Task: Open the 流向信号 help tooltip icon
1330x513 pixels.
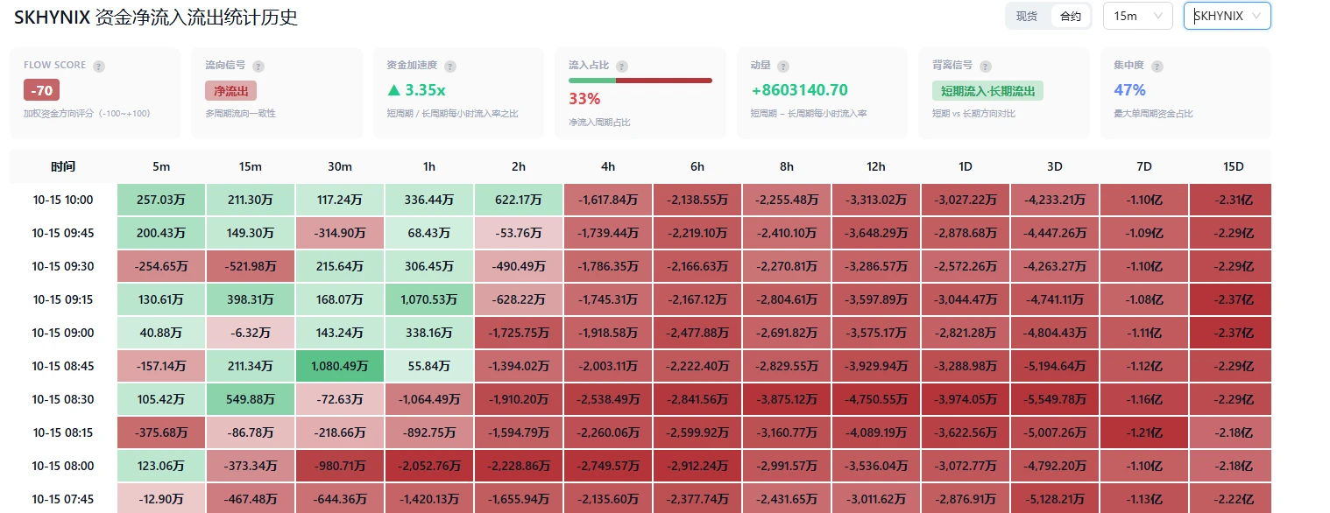Action: (258, 66)
